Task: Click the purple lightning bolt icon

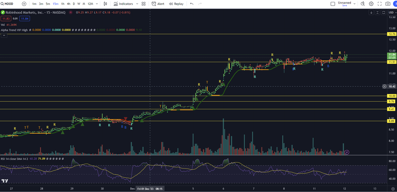Action: (x=347, y=152)
